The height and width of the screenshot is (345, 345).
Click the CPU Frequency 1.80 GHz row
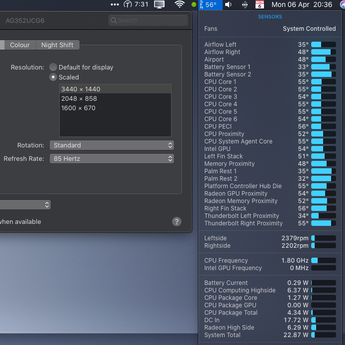(270, 261)
